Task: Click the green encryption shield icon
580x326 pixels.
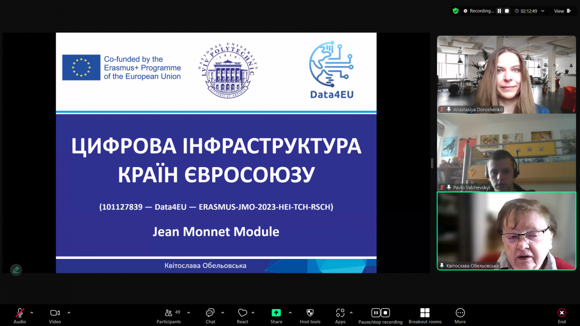Action: 455,11
